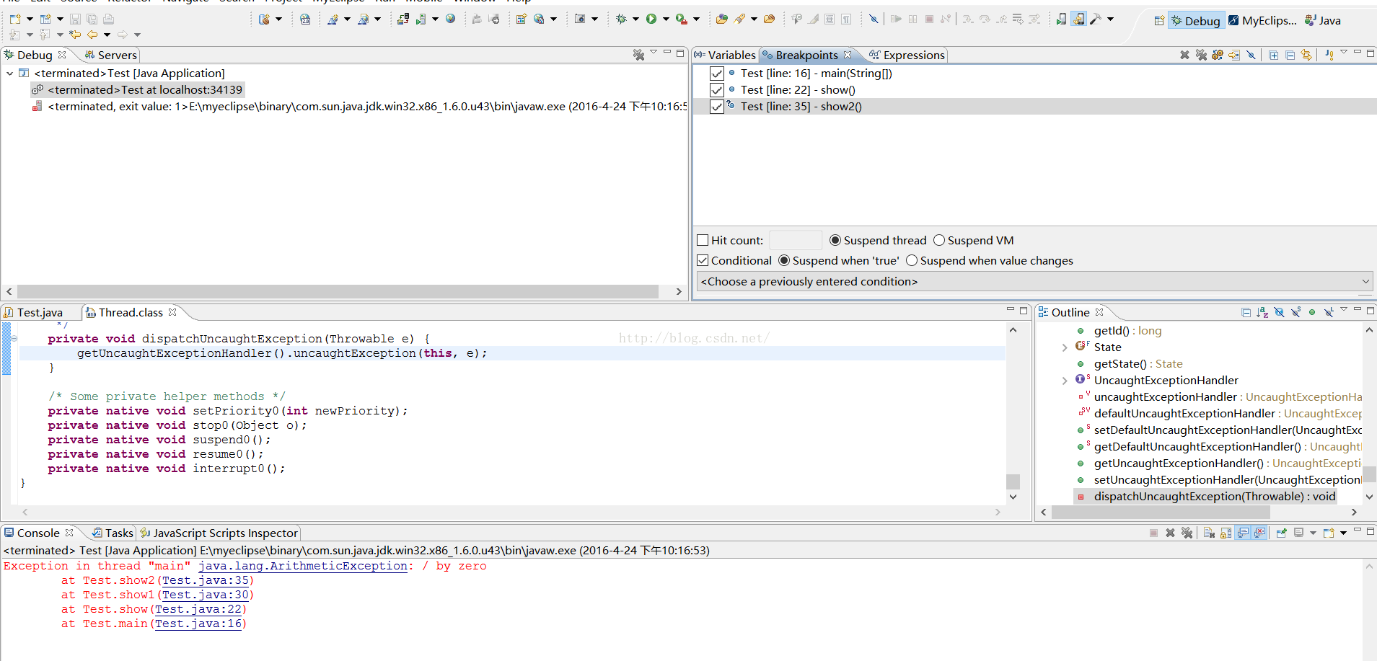Click Link with Debug View icon
1377x661 pixels.
coord(1306,55)
